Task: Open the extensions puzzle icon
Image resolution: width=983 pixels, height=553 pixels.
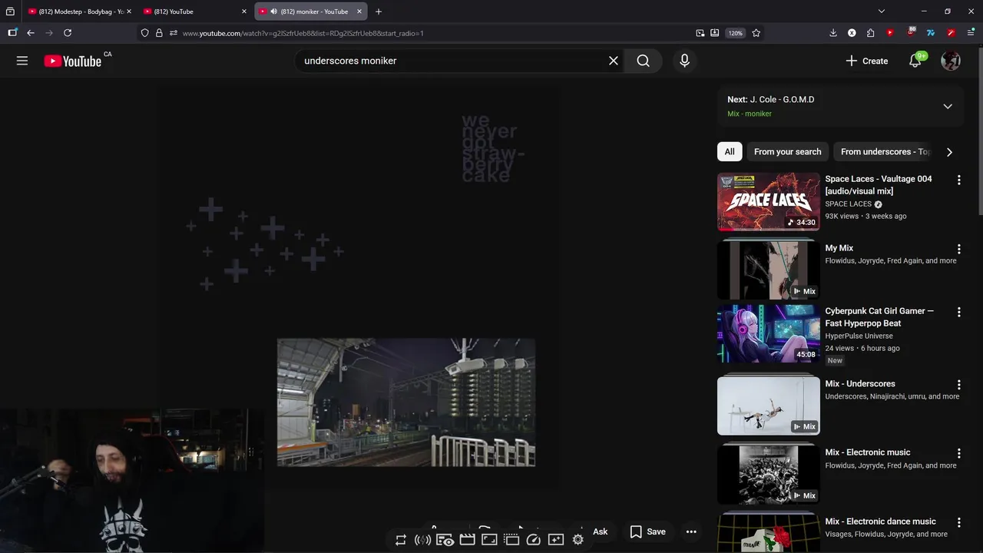Action: point(870,33)
